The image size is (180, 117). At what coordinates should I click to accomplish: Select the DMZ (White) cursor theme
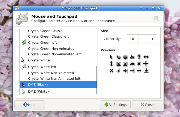pos(58,92)
